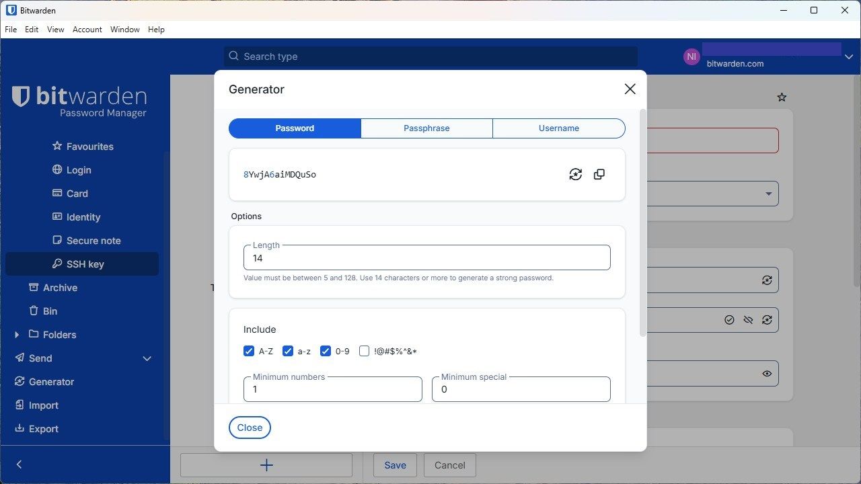
Task: Show the hidden field with the eye icon
Action: [767, 373]
